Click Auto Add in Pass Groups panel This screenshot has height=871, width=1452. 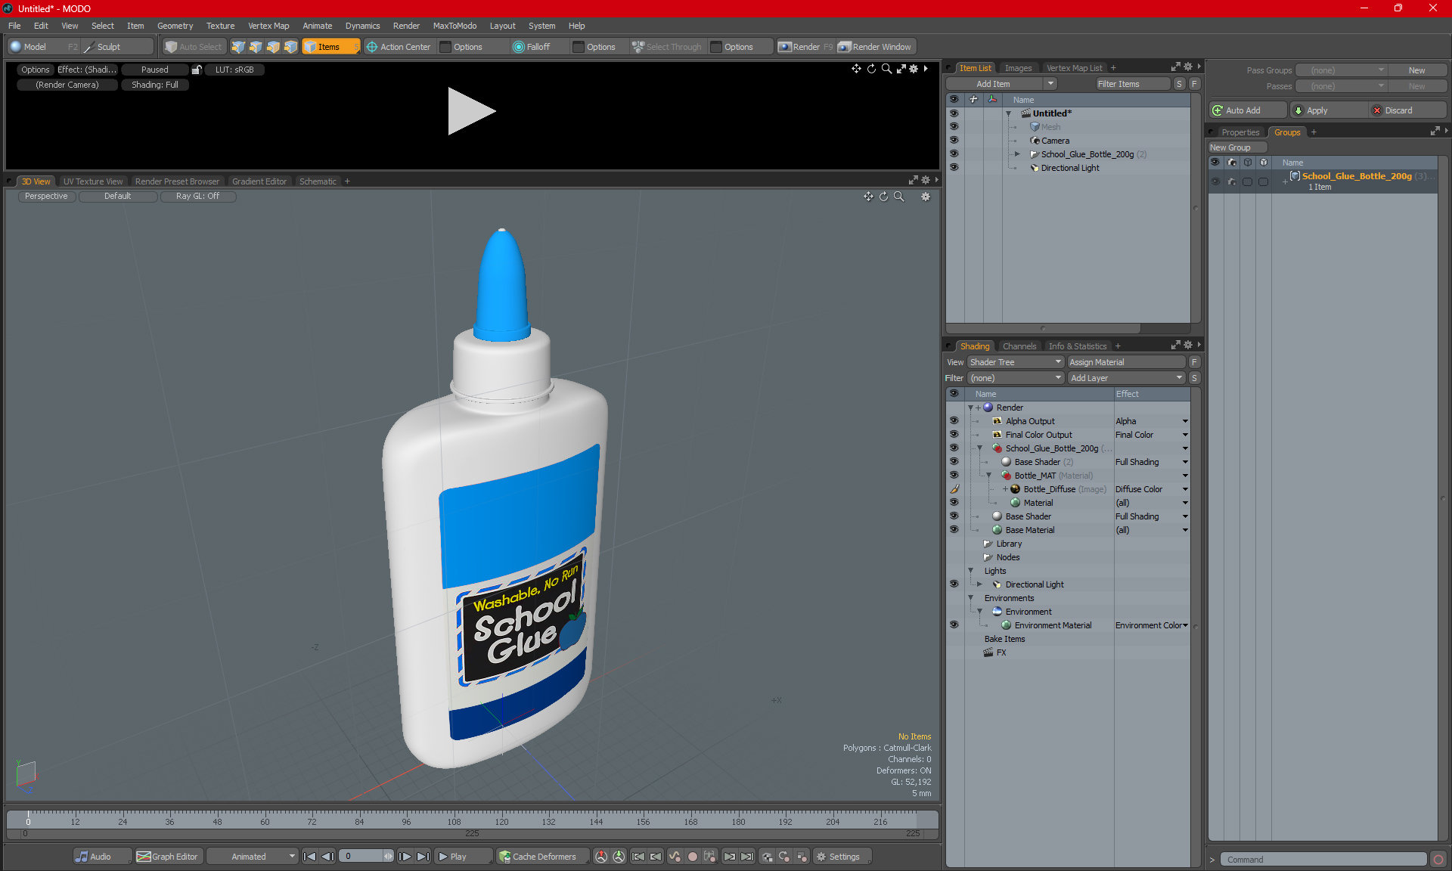1247,110
